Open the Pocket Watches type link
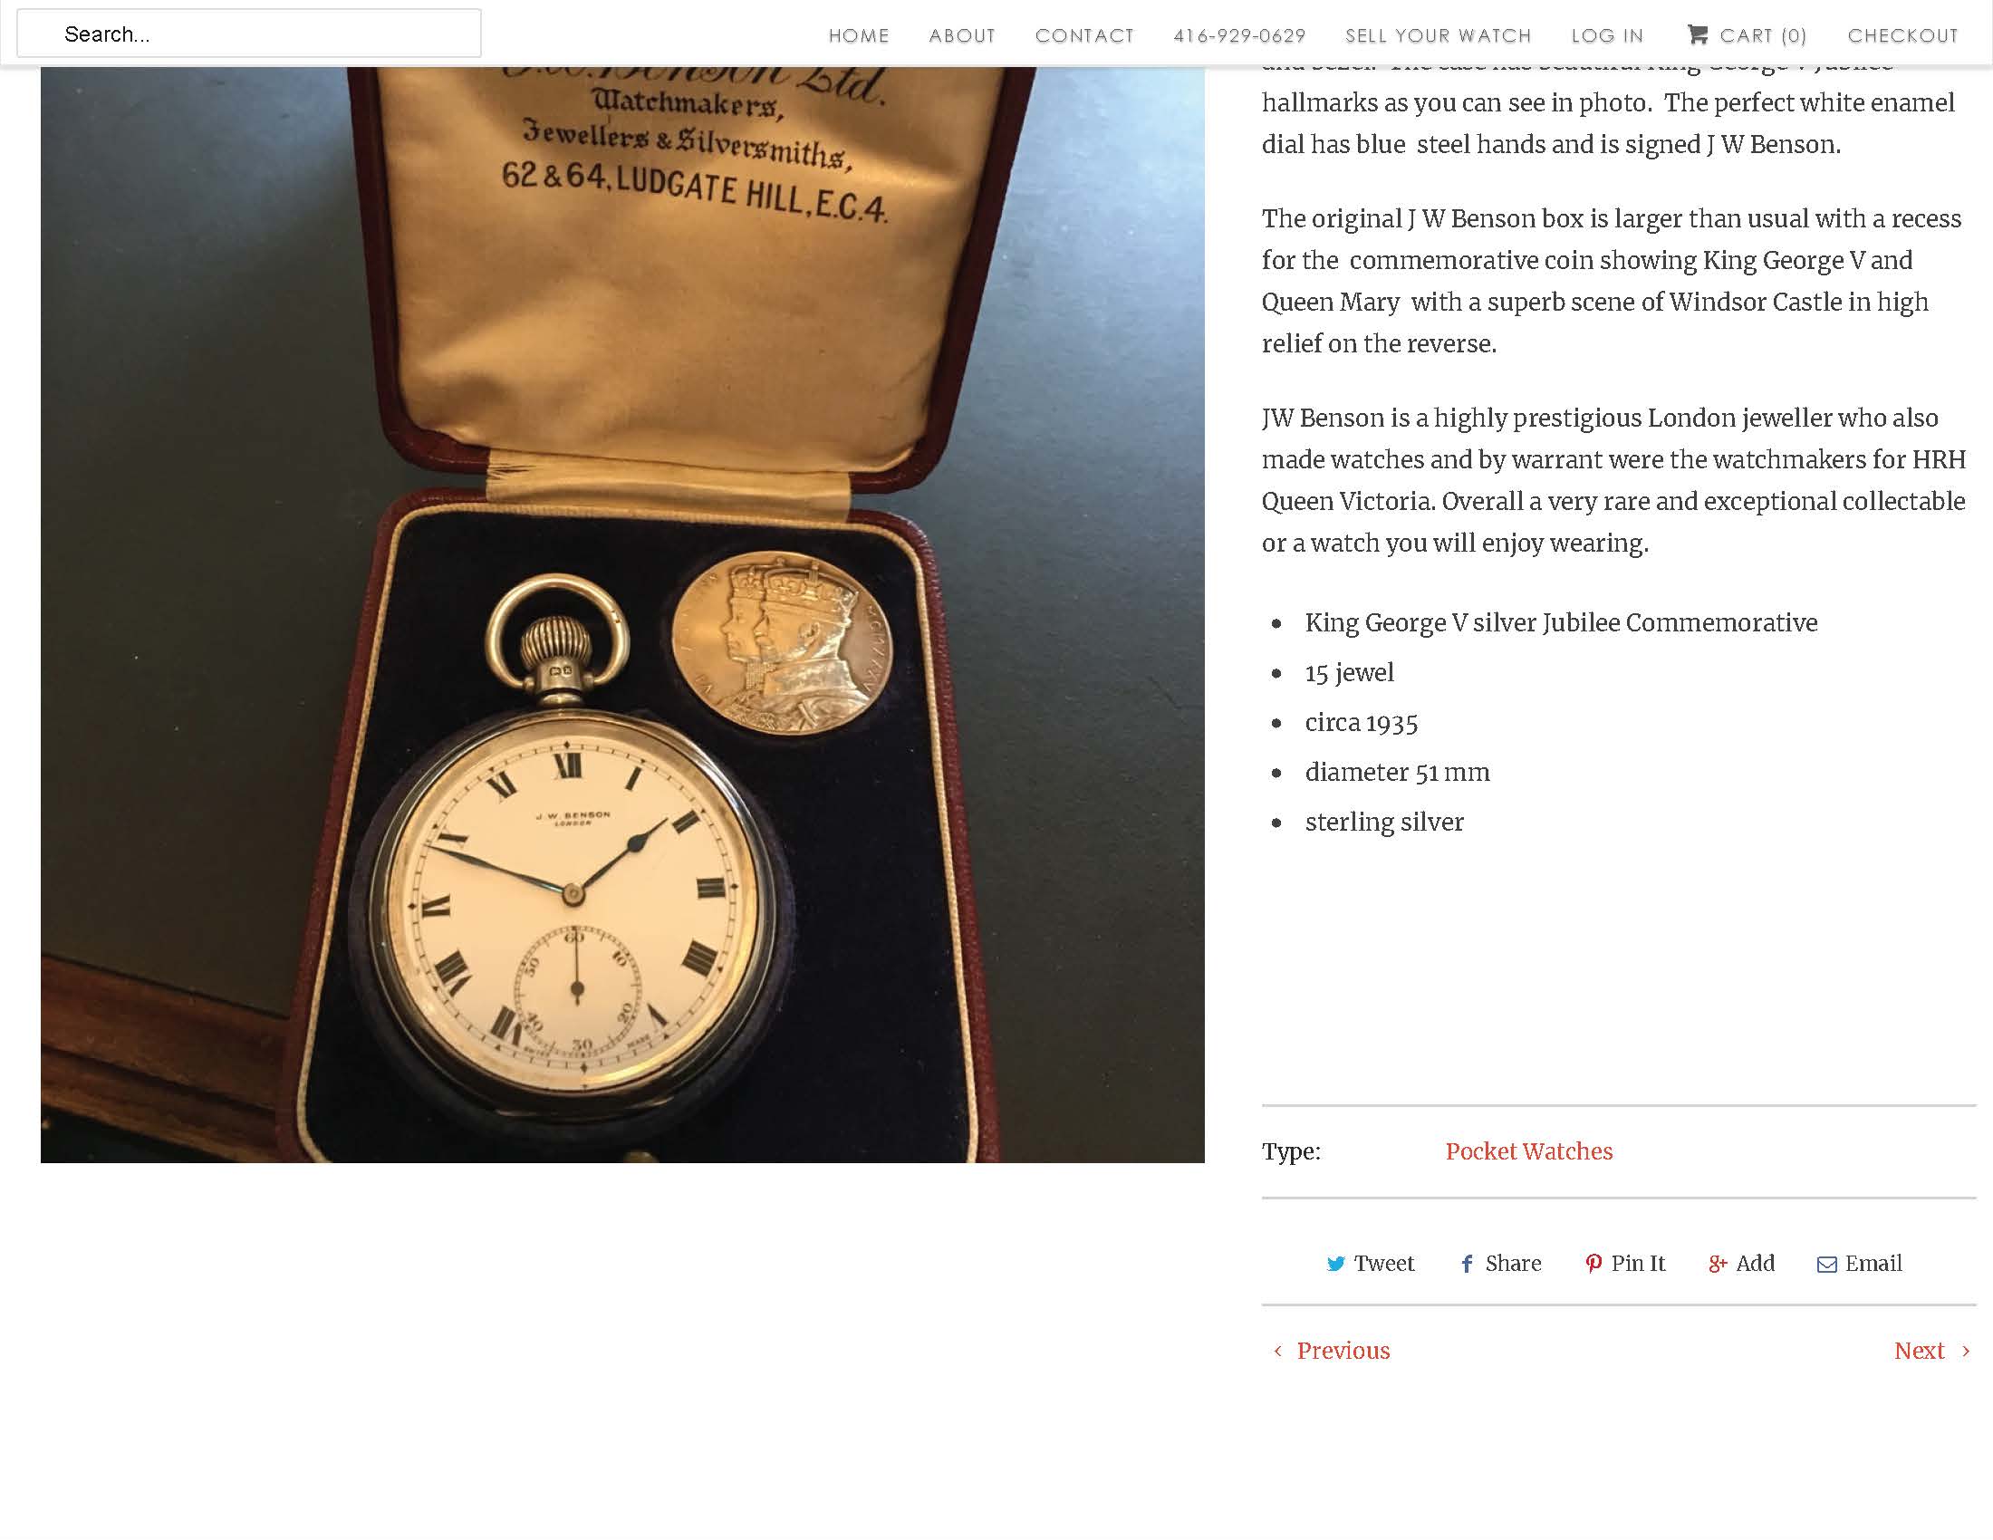Viewport: 1993px width, 1540px height. pos(1528,1151)
